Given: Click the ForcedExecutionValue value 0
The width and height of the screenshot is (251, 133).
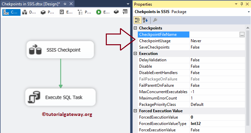Looking at the screenshot, I should (192, 117).
